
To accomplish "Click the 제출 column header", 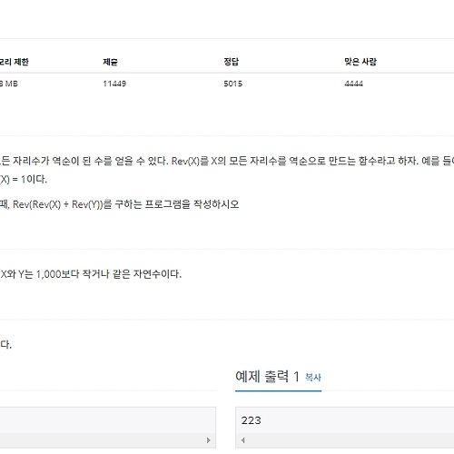I will pos(110,62).
